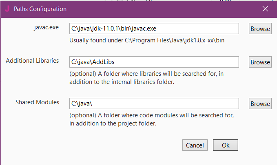Click empty purple title bar area

163,9
